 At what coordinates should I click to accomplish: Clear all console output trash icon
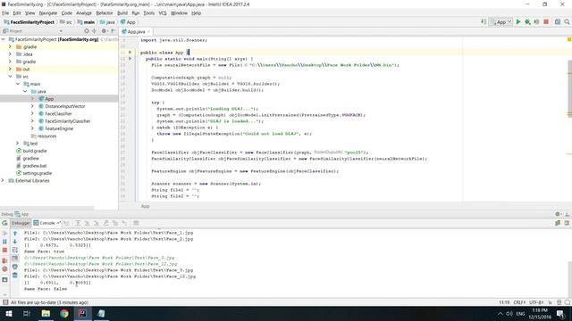(x=15, y=276)
